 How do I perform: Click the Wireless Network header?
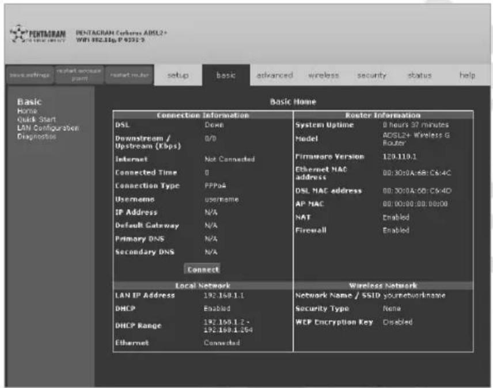click(x=383, y=286)
